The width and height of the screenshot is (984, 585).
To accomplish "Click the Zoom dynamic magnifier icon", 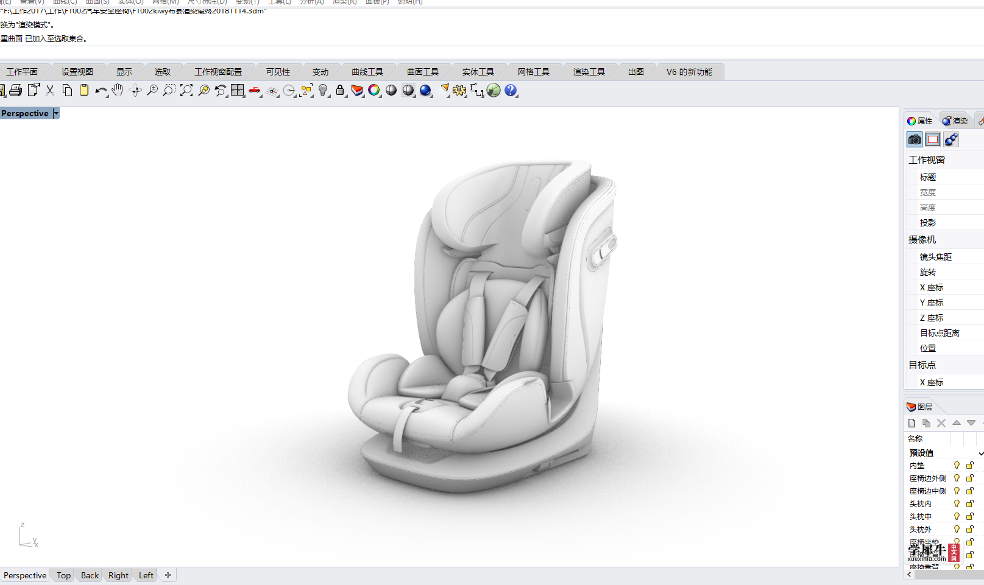I will coord(152,91).
